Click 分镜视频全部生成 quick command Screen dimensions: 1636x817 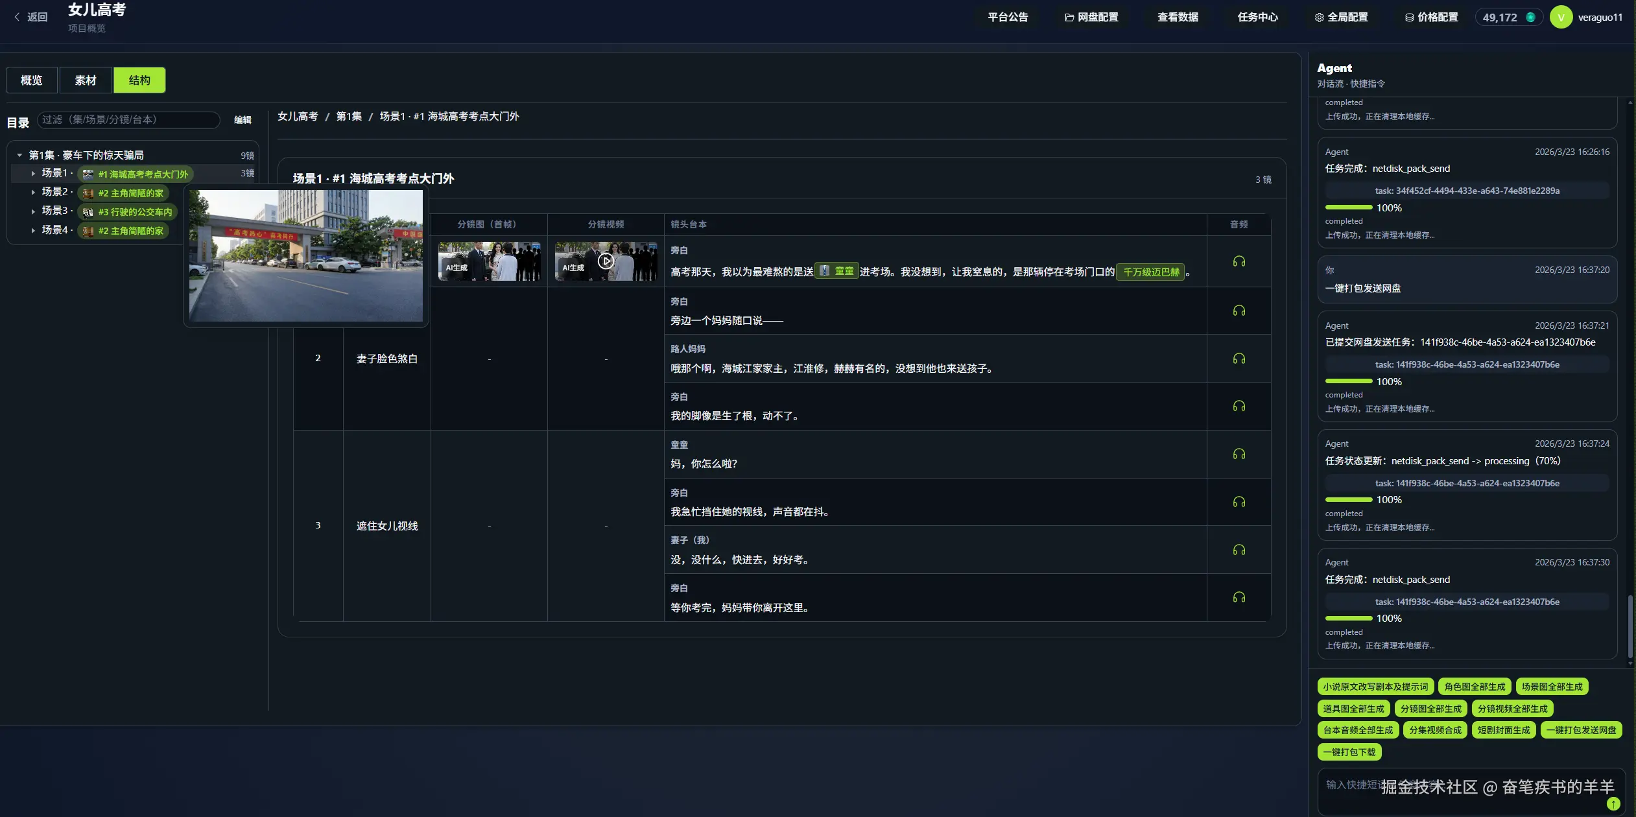click(1512, 709)
